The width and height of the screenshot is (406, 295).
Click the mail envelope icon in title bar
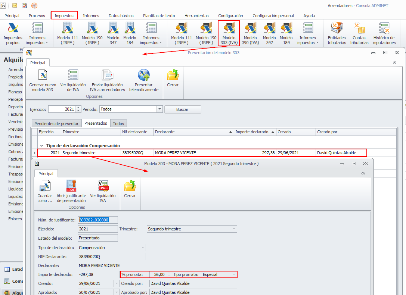click(x=15, y=6)
